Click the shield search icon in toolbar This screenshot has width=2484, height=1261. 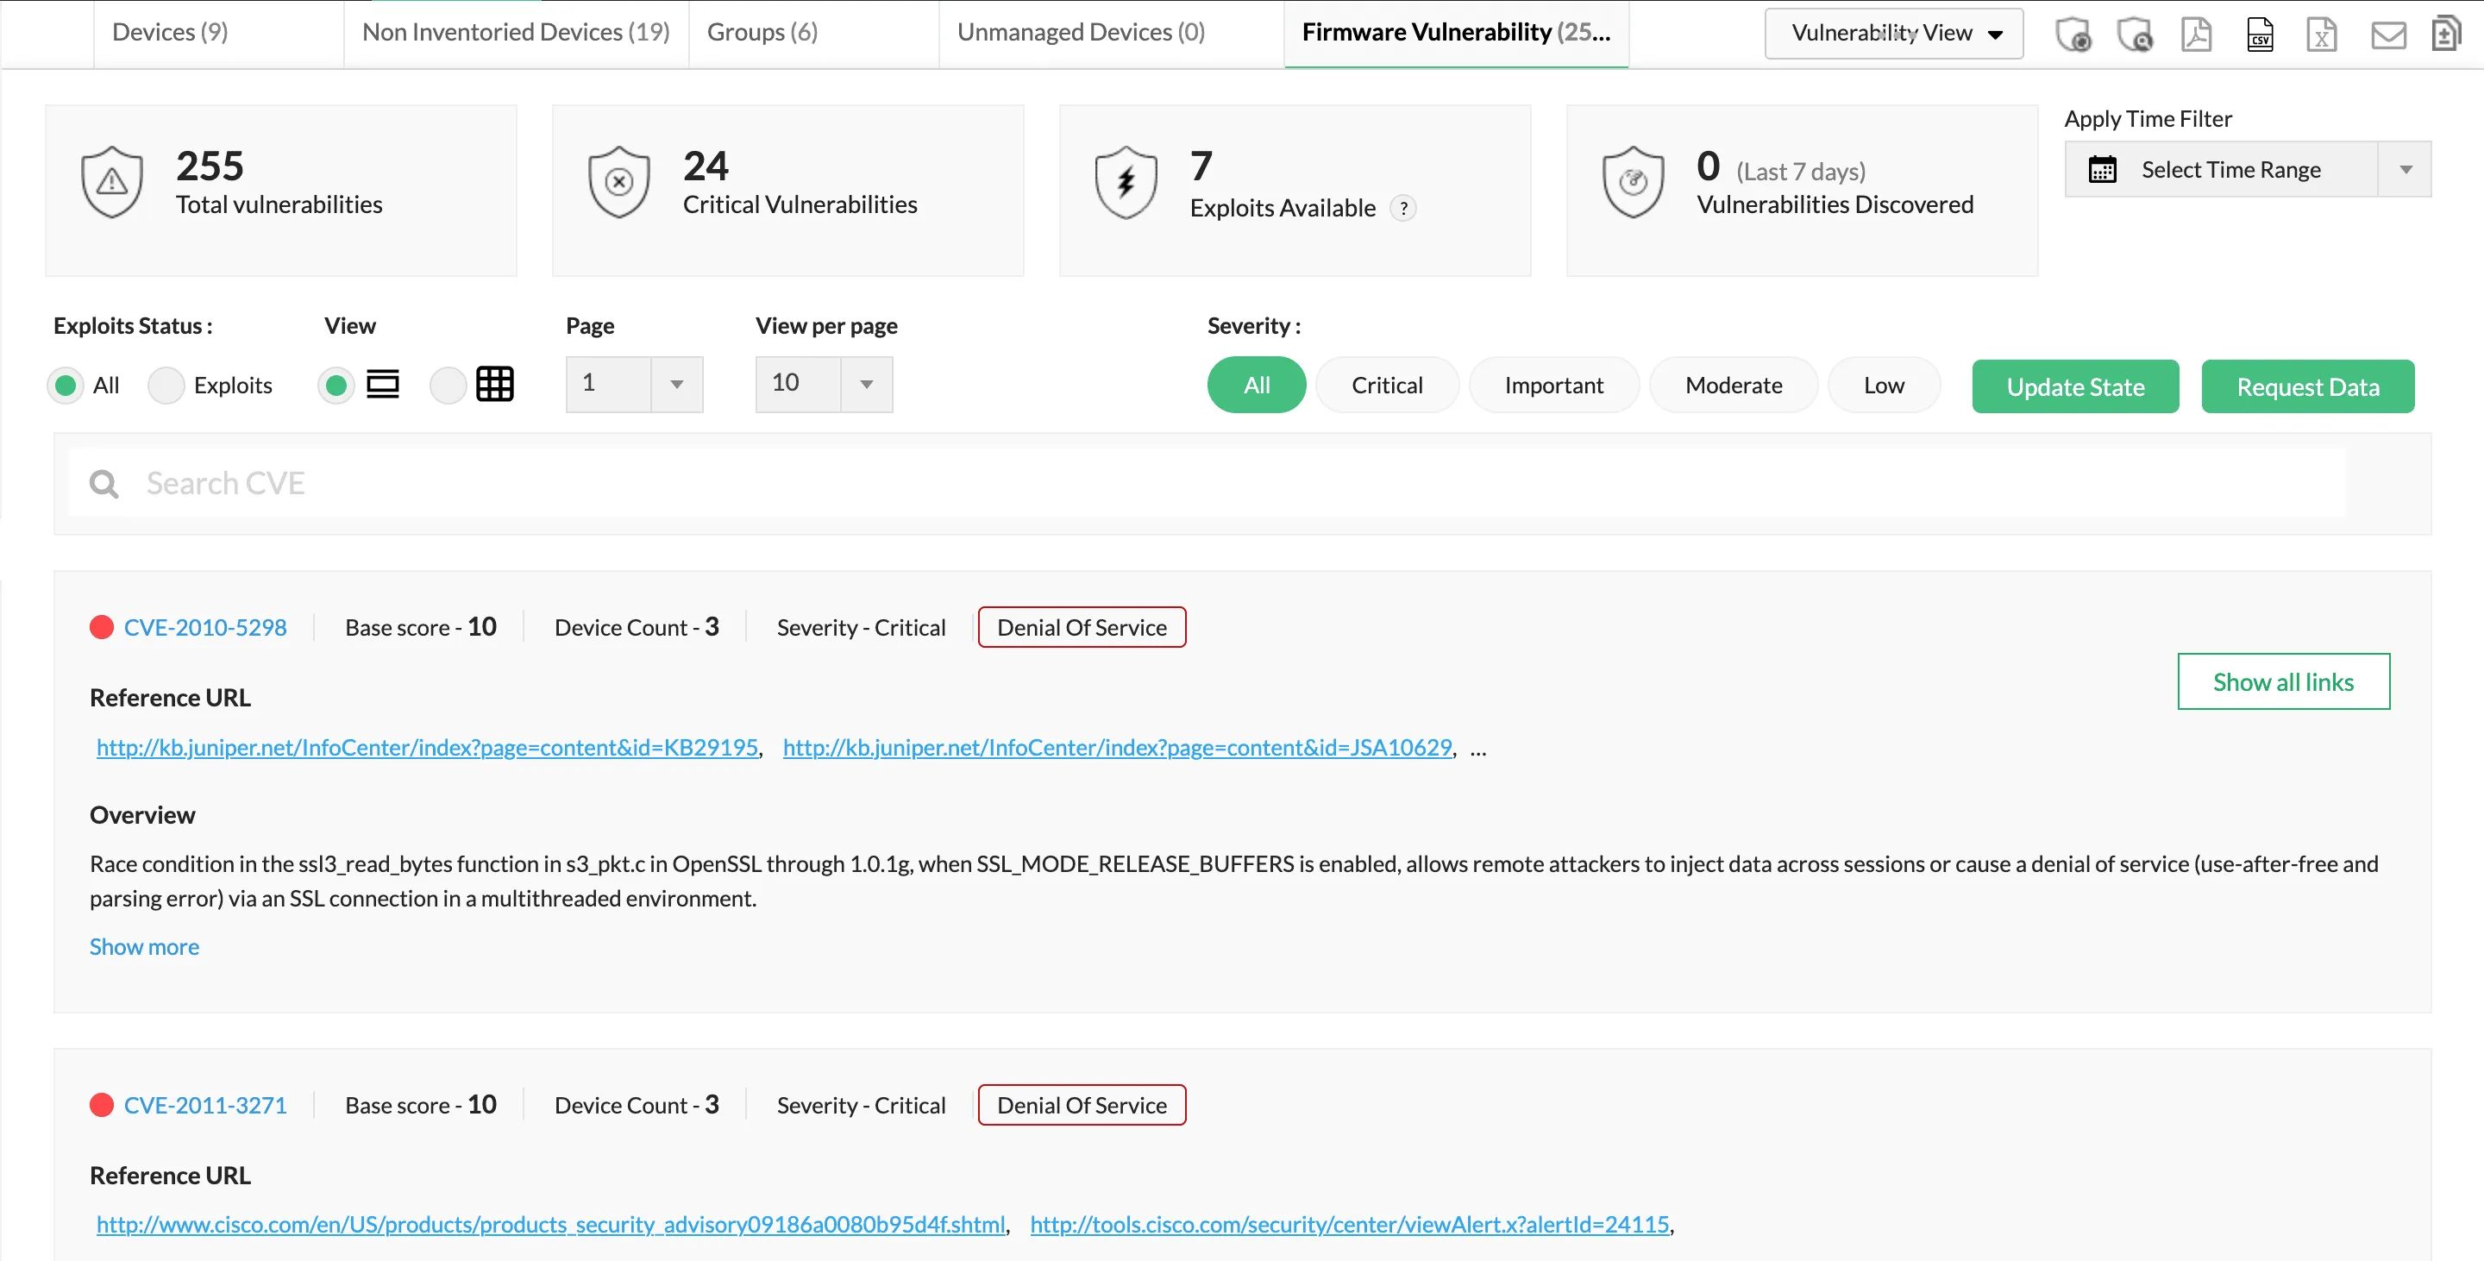pyautogui.click(x=2134, y=35)
